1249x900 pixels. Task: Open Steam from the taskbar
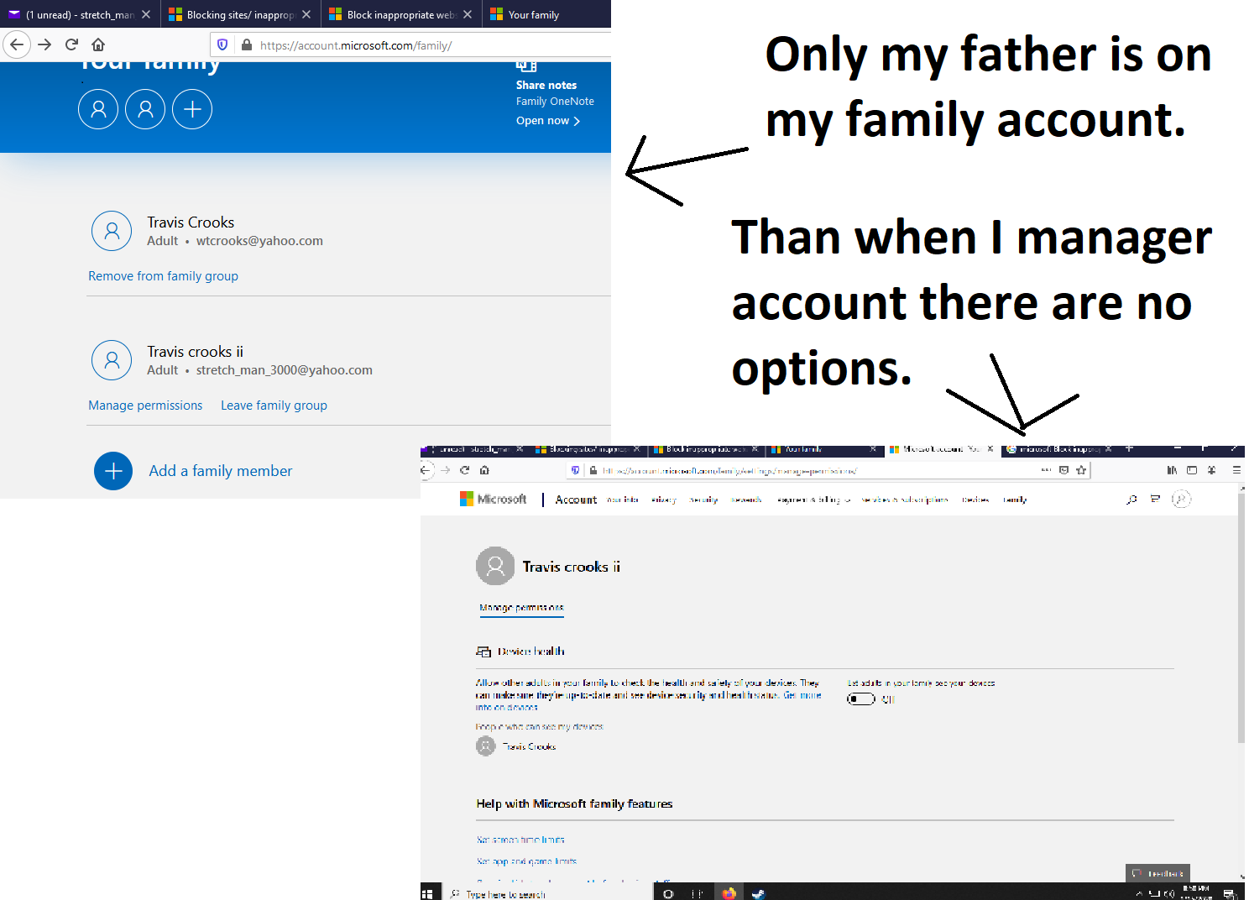(x=758, y=893)
